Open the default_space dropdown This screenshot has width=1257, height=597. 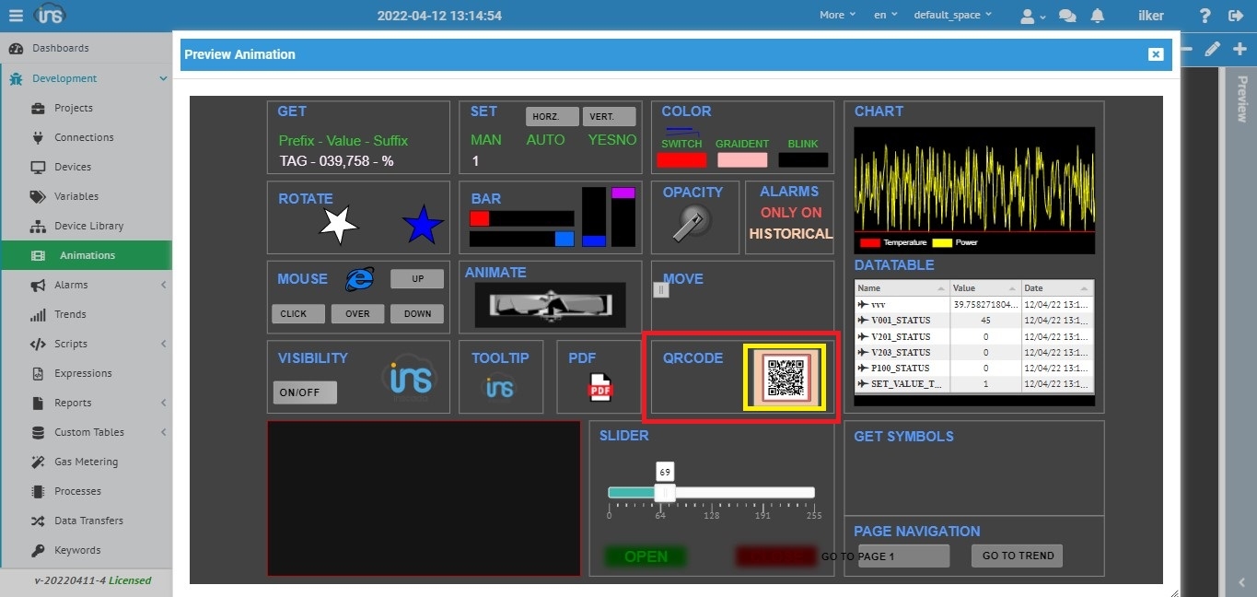[952, 15]
